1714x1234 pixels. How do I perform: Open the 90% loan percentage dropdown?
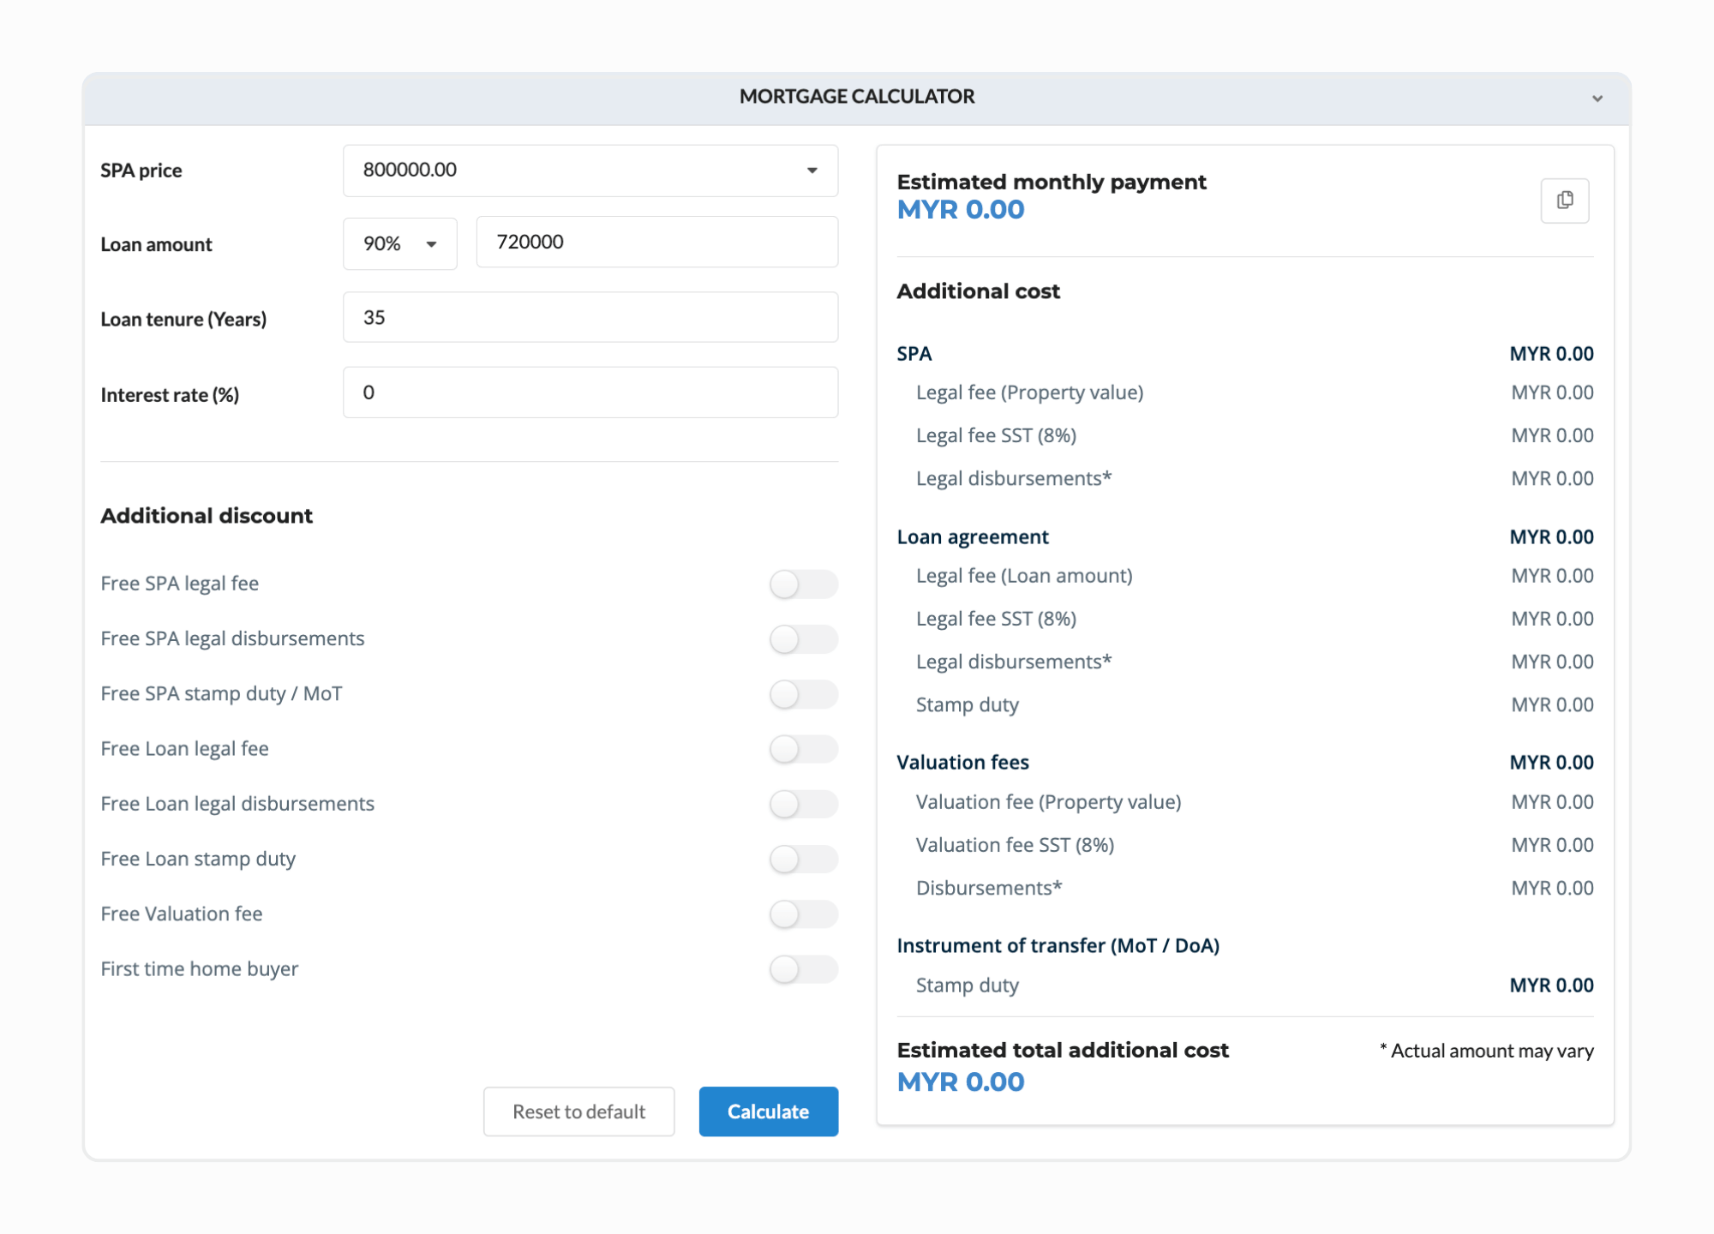click(400, 243)
